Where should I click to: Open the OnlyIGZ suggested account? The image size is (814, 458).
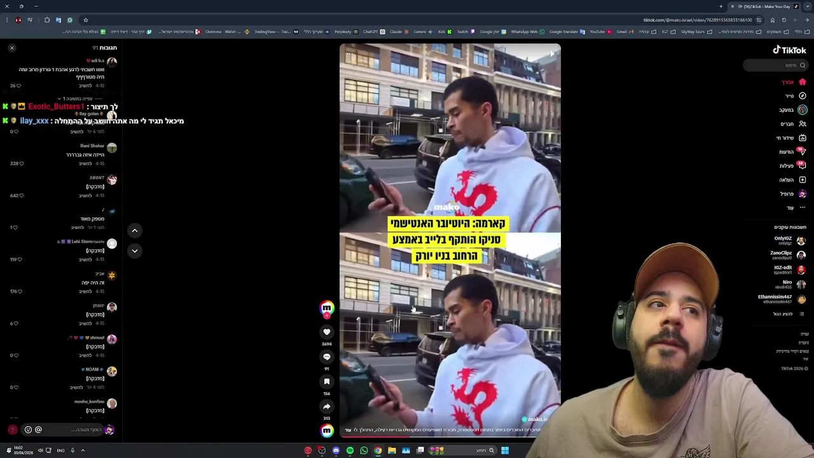click(x=789, y=240)
